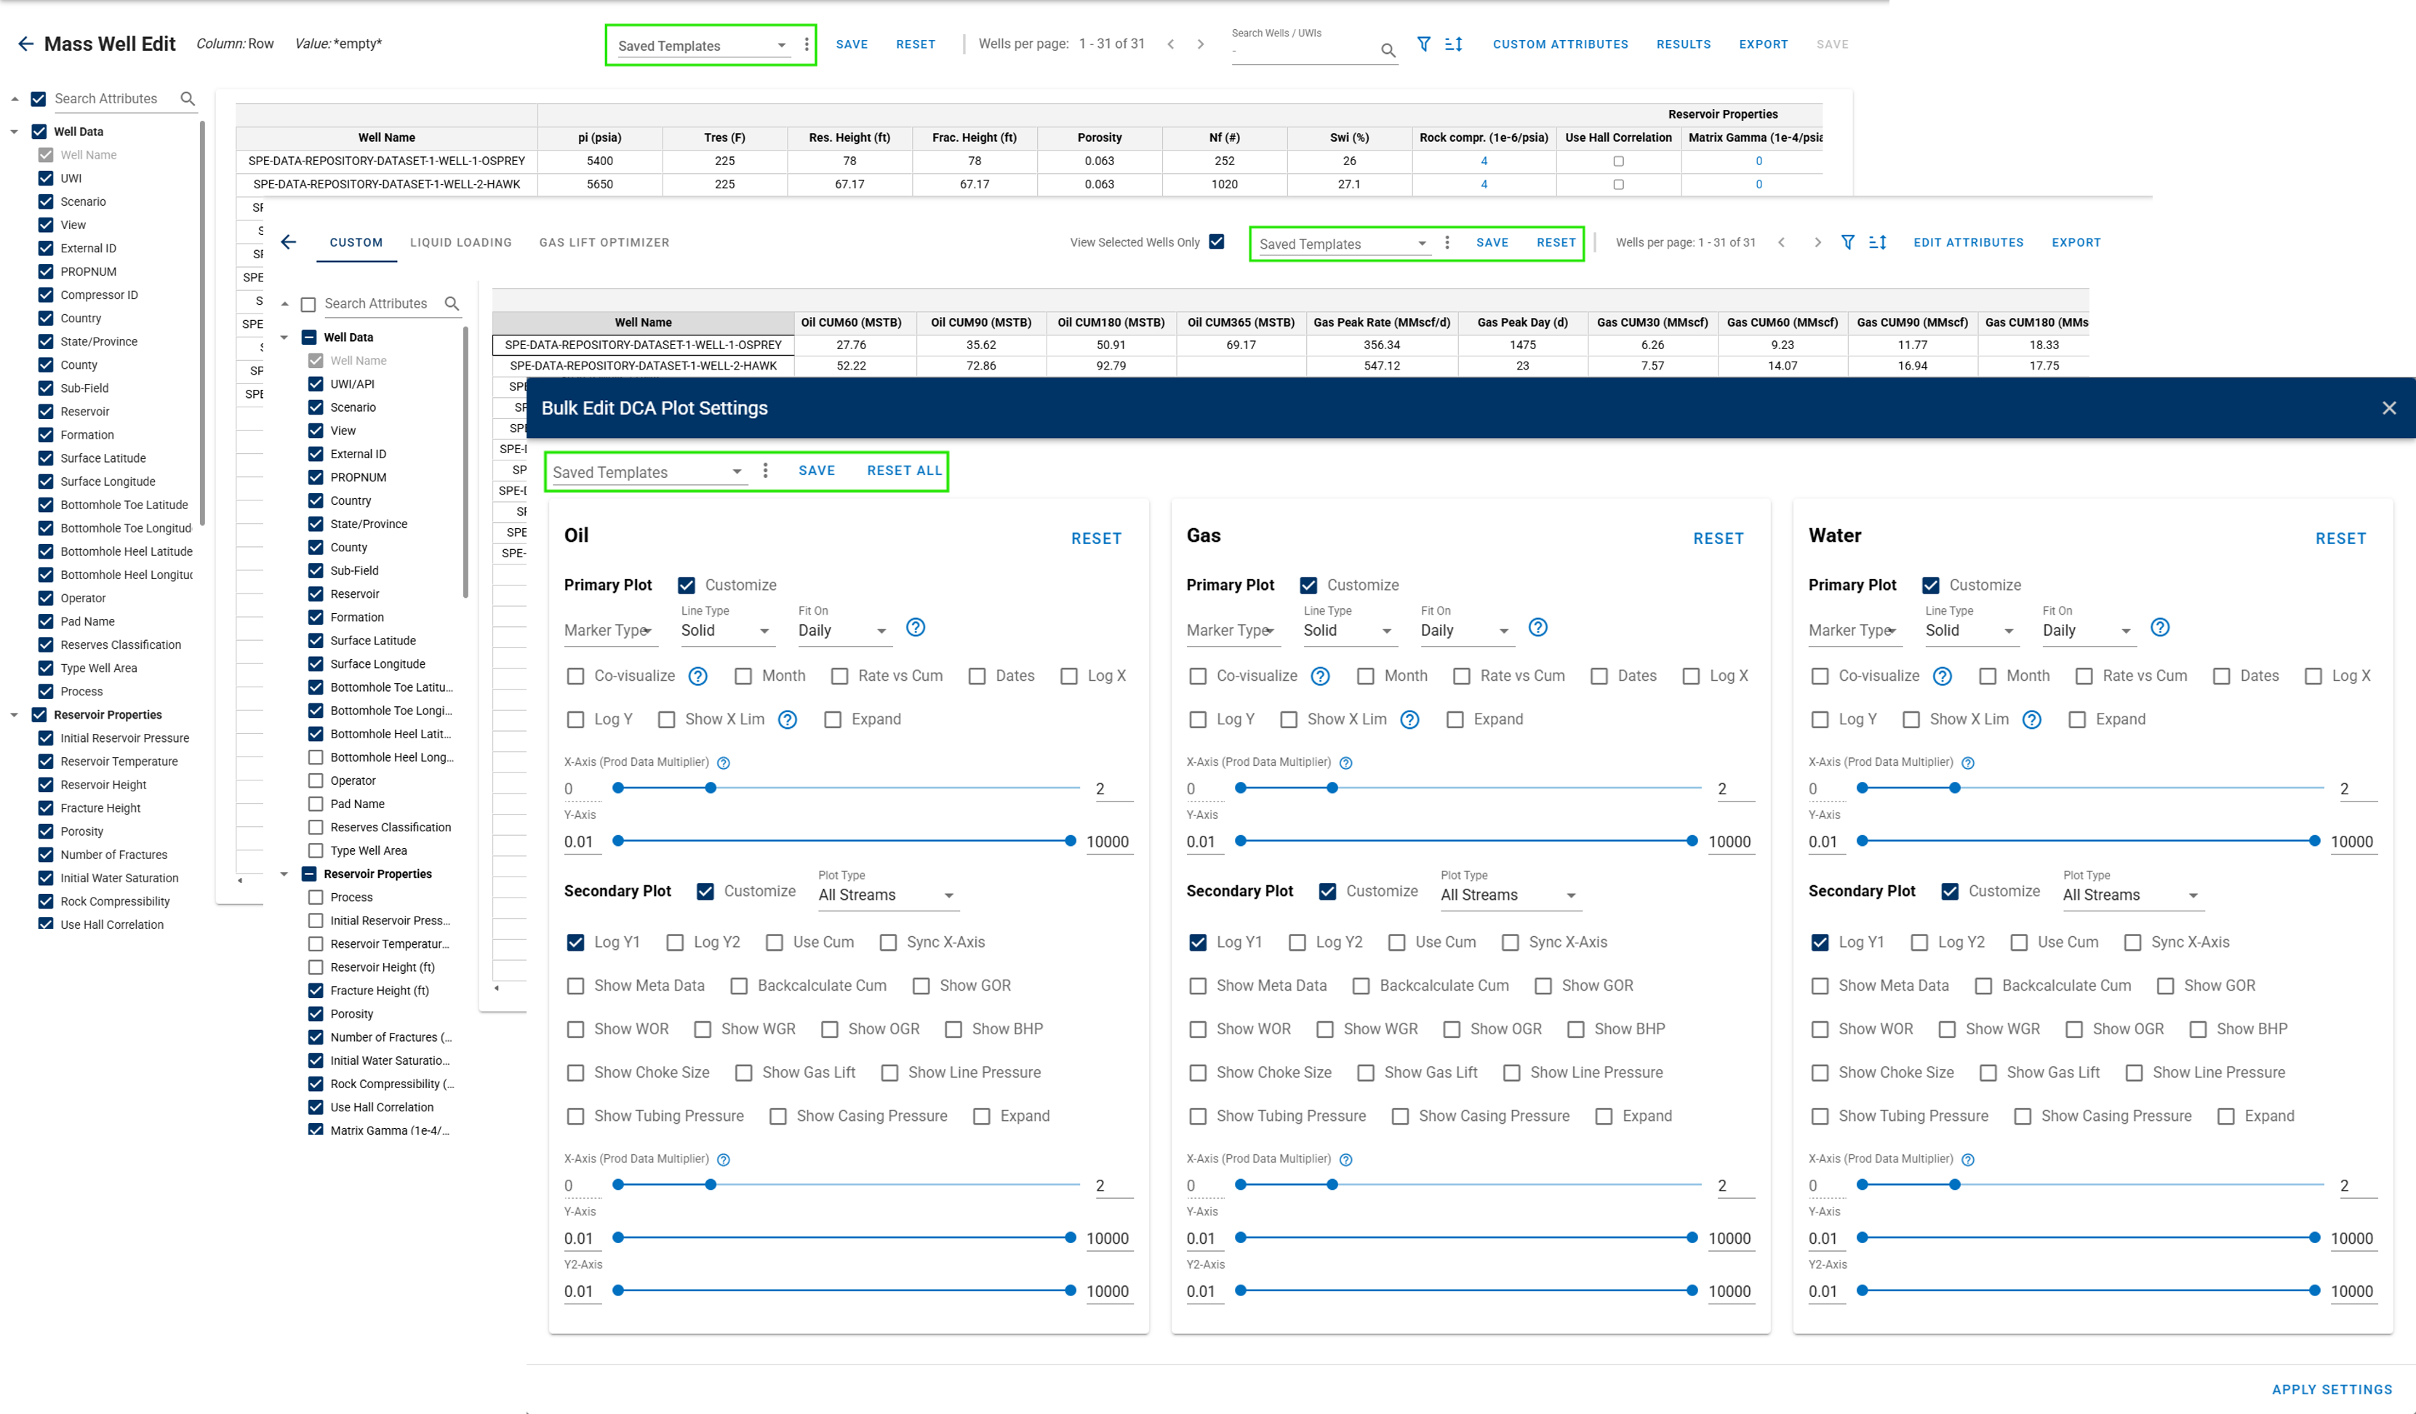
Task: Open Saved Templates dropdown in Bulk Edit dialog
Action: 647,473
